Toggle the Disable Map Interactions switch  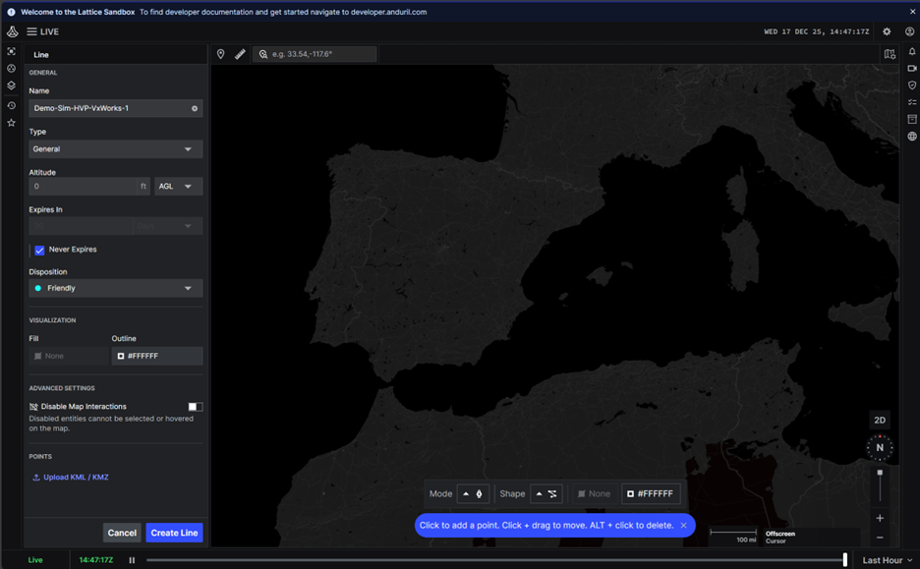(196, 407)
